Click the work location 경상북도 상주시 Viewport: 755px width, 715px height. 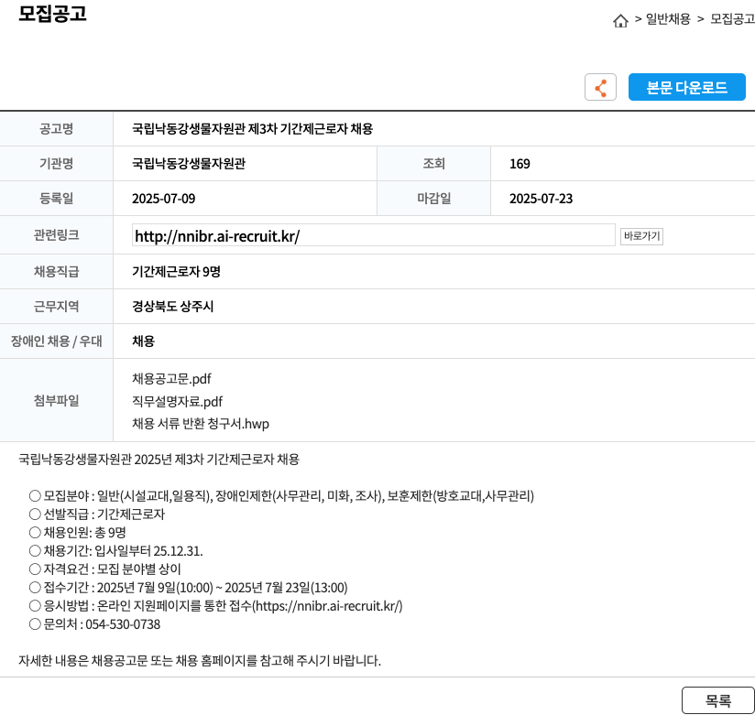coord(172,307)
